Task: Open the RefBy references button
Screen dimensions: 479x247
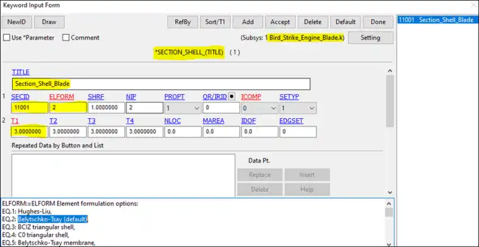Action: click(182, 22)
